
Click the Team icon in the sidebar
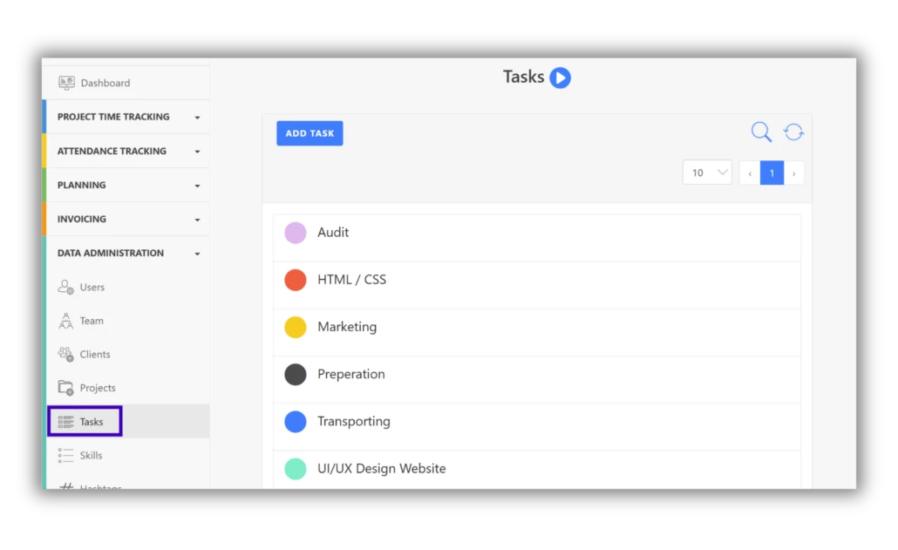[x=67, y=321]
